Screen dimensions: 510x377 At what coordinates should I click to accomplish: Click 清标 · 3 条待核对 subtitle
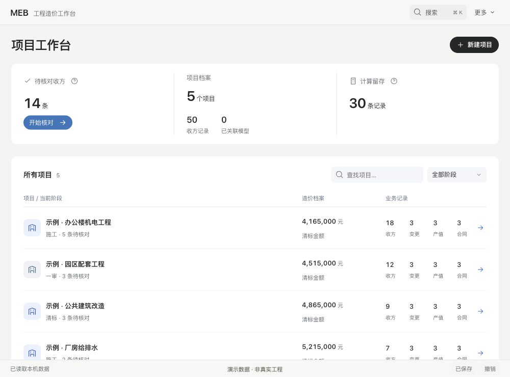coord(68,318)
